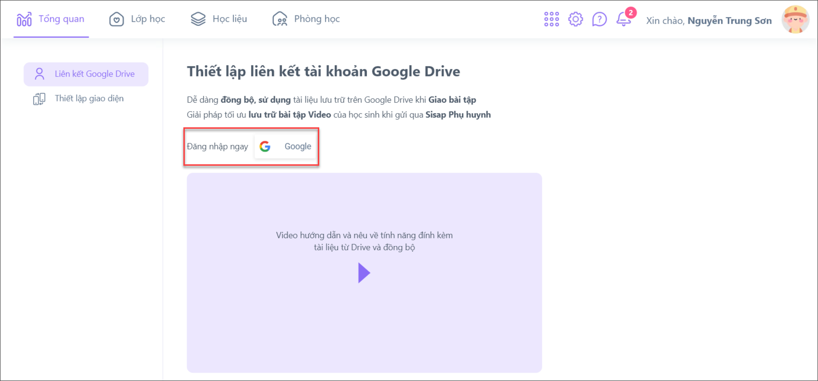
Task: Switch to the Lớp học tab
Action: [x=148, y=19]
